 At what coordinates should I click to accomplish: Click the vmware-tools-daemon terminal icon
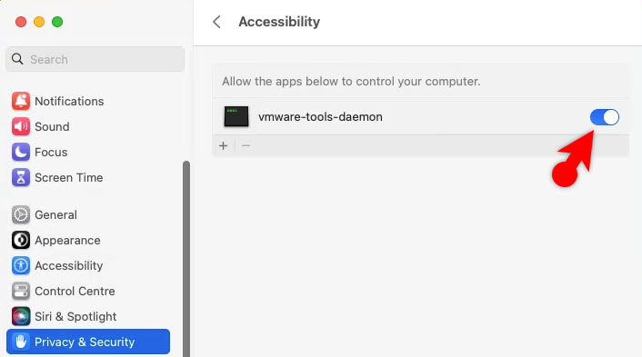coord(236,116)
